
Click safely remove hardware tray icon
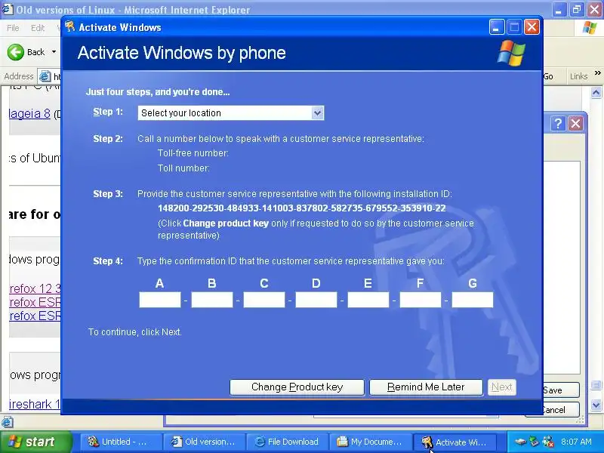point(520,442)
